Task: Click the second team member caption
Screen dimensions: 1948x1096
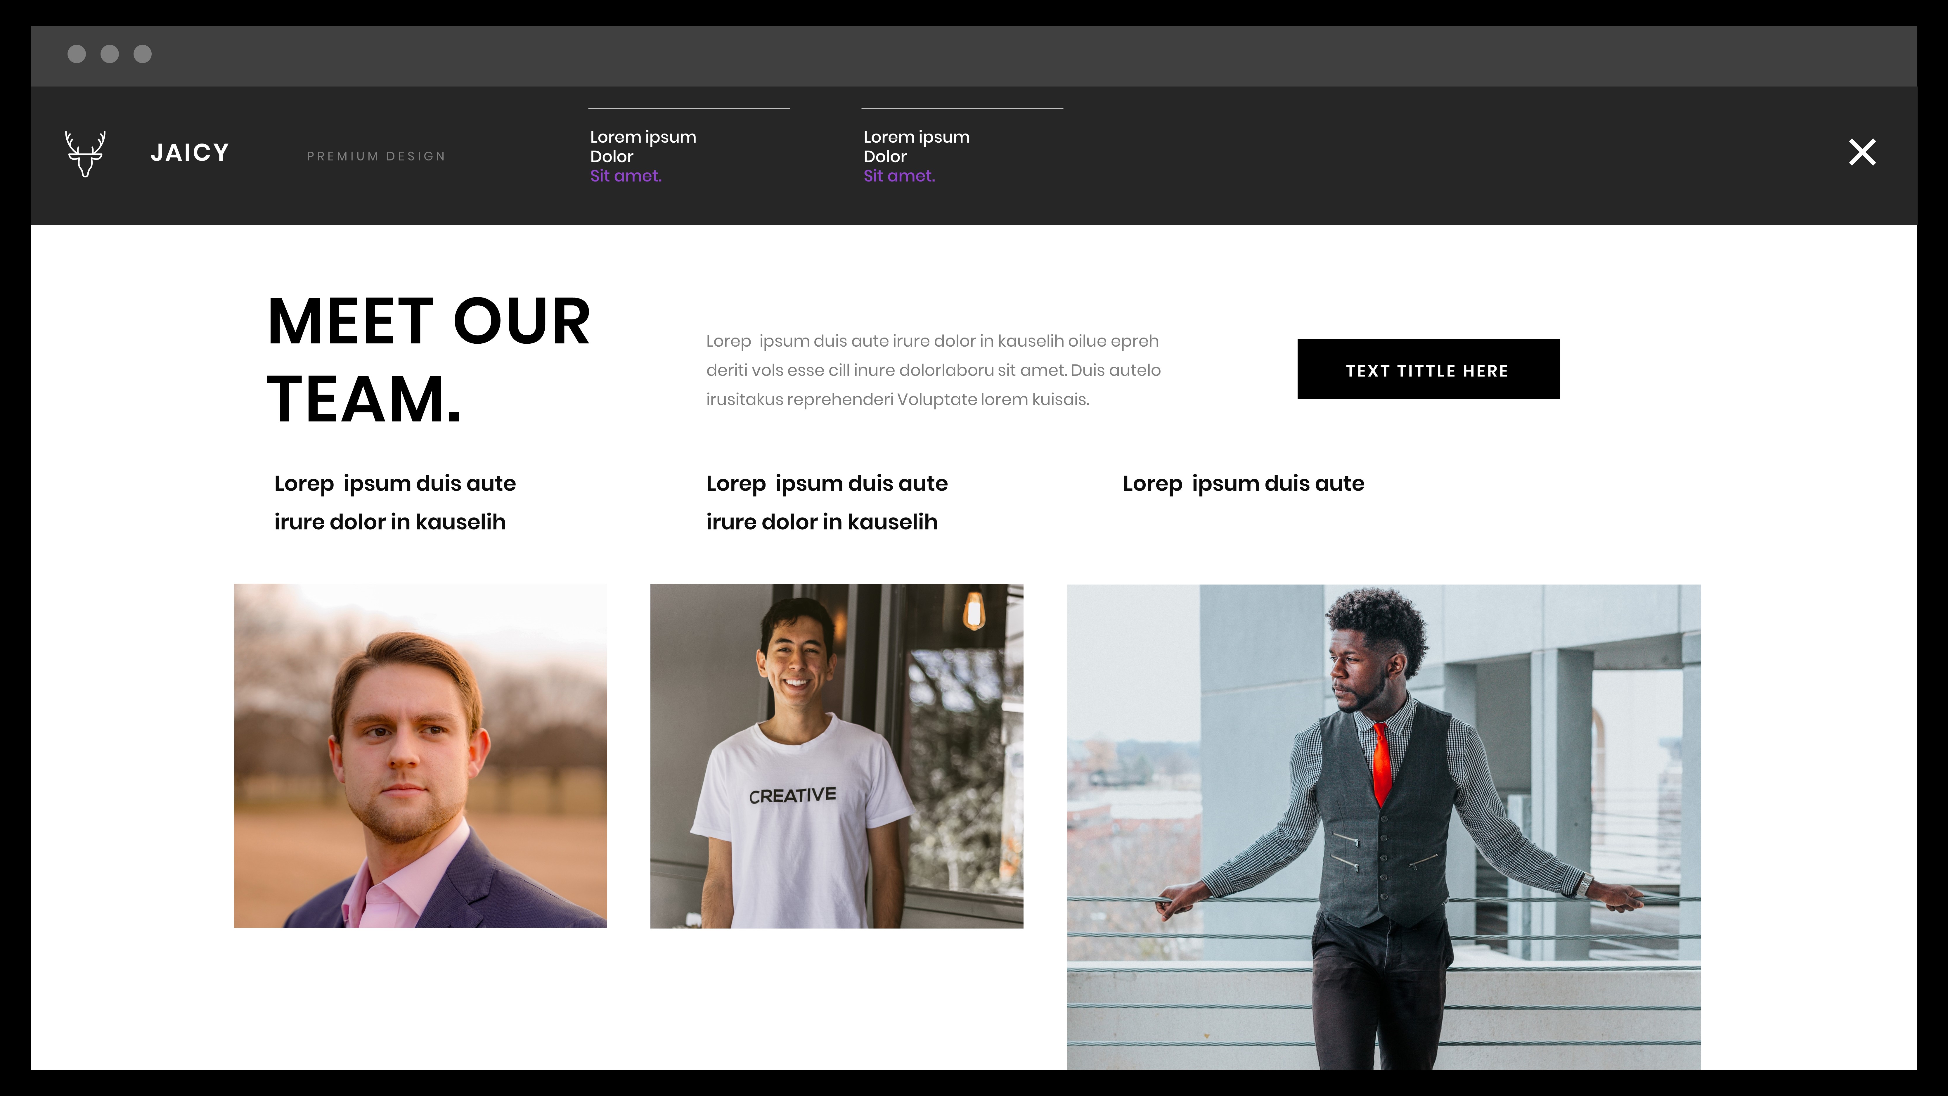Action: pyautogui.click(x=827, y=502)
